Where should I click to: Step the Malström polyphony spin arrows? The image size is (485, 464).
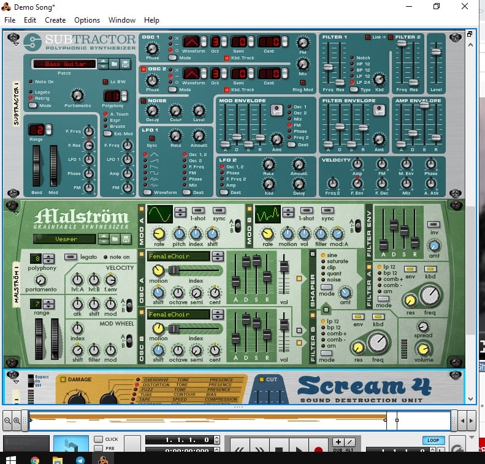(x=48, y=258)
